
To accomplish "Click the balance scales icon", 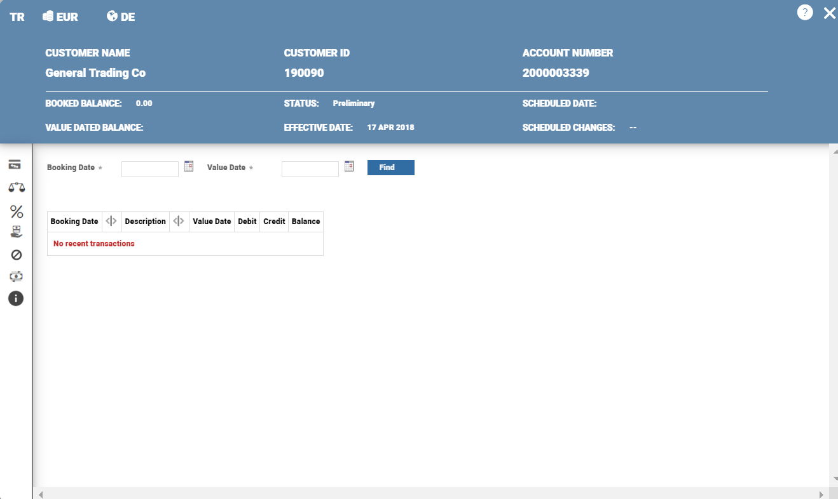I will tap(16, 188).
